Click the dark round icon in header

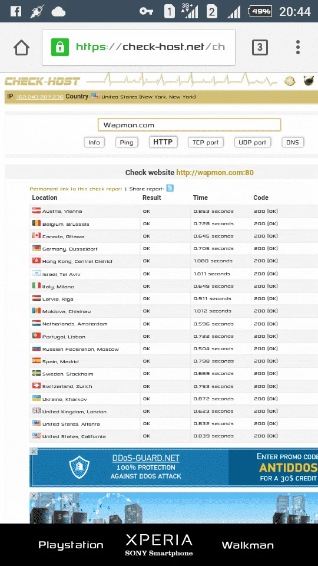pyautogui.click(x=309, y=81)
